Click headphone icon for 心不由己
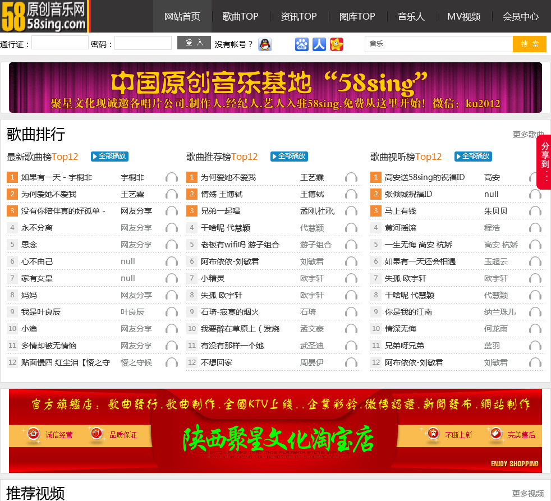 click(172, 261)
